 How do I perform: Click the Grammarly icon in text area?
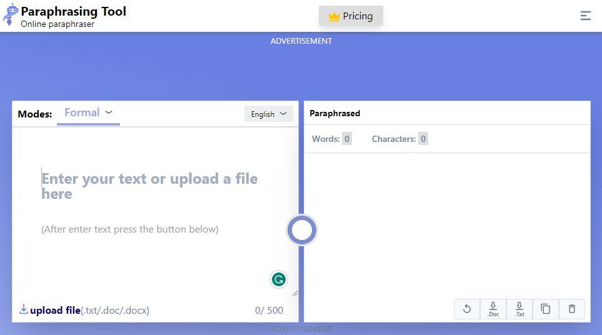[279, 279]
